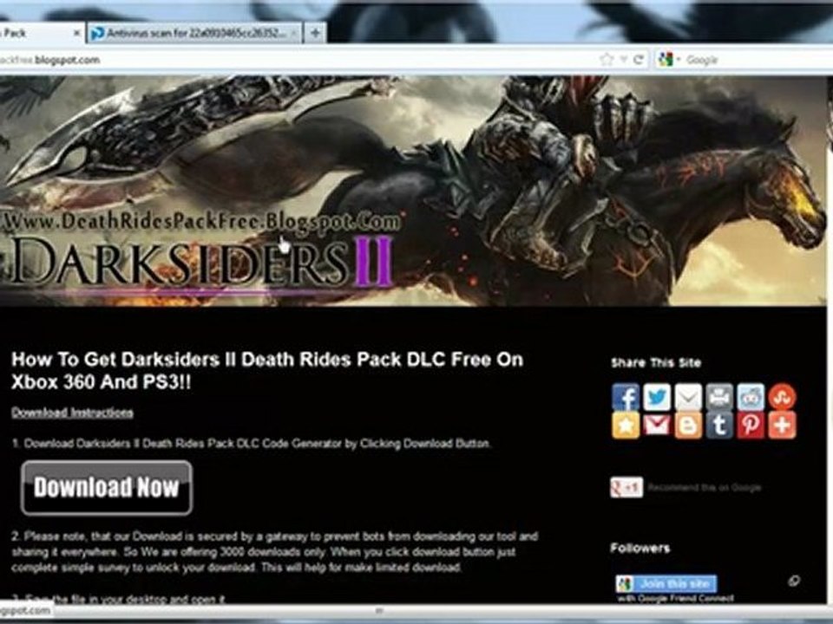Open a new tab with plus button

(315, 33)
